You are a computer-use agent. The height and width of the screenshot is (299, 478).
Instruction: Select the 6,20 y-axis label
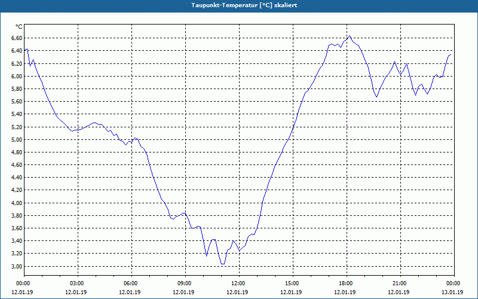coord(17,63)
